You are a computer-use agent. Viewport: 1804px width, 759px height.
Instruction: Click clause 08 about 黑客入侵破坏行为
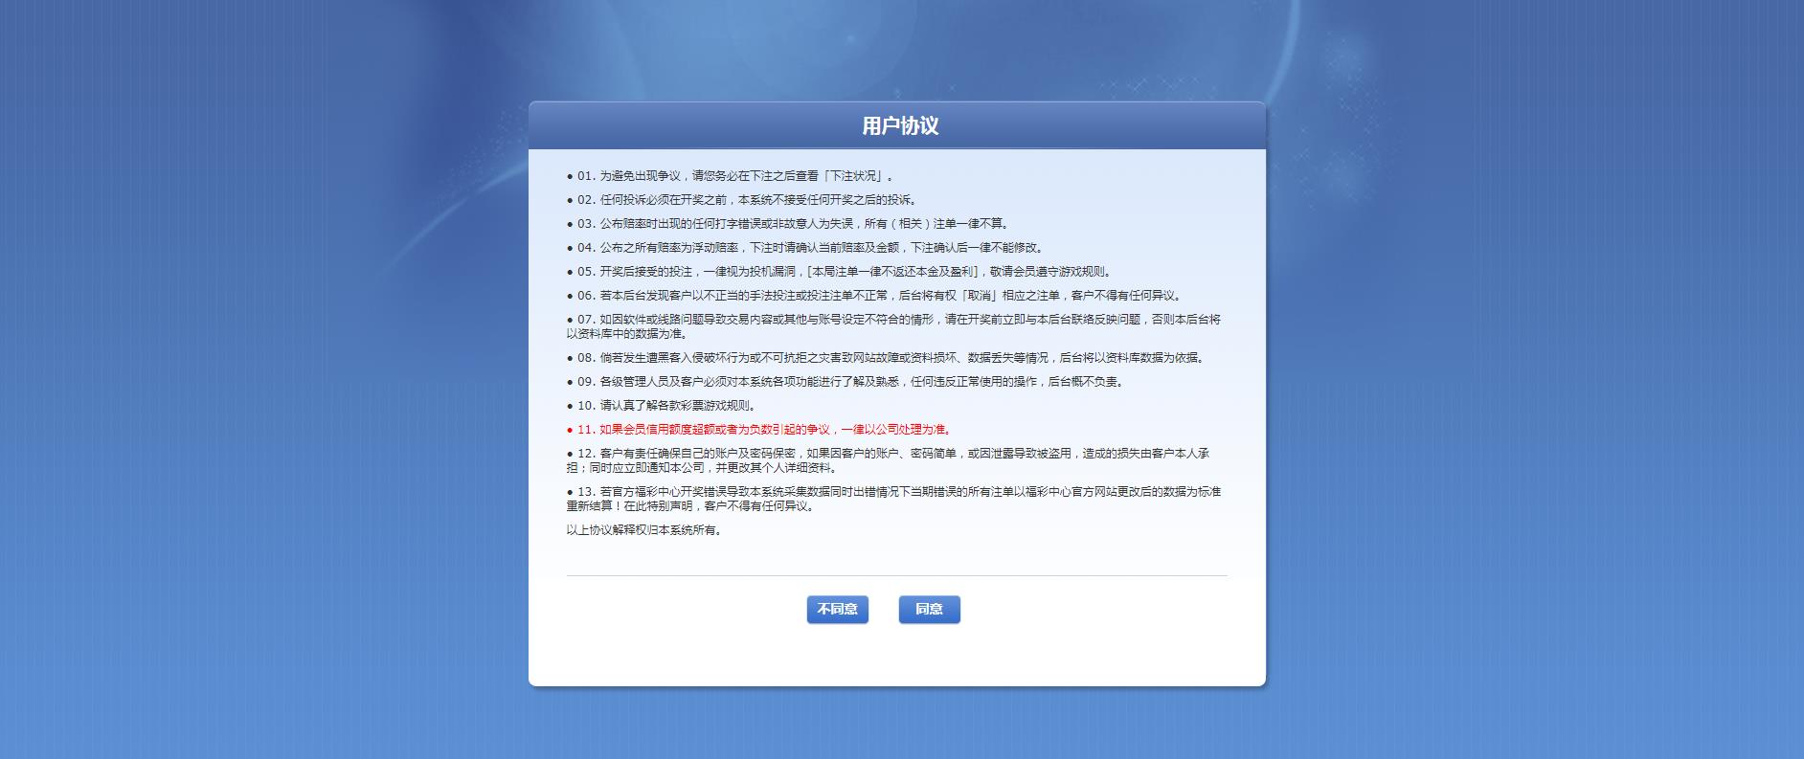[x=886, y=358]
